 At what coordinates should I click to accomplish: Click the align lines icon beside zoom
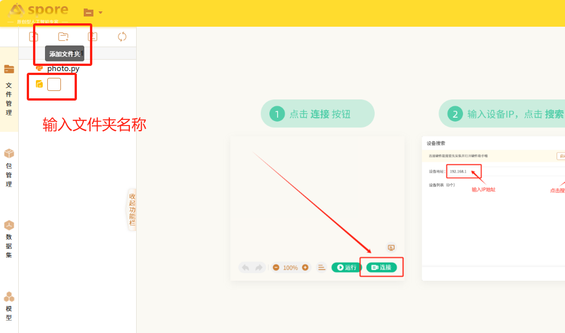(x=321, y=267)
